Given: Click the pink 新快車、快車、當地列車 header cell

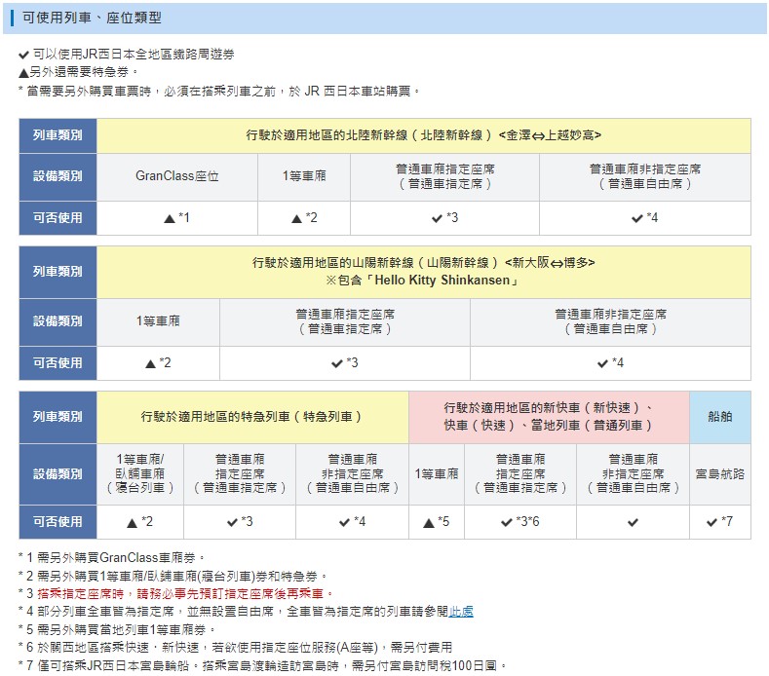Looking at the screenshot, I should click(549, 416).
